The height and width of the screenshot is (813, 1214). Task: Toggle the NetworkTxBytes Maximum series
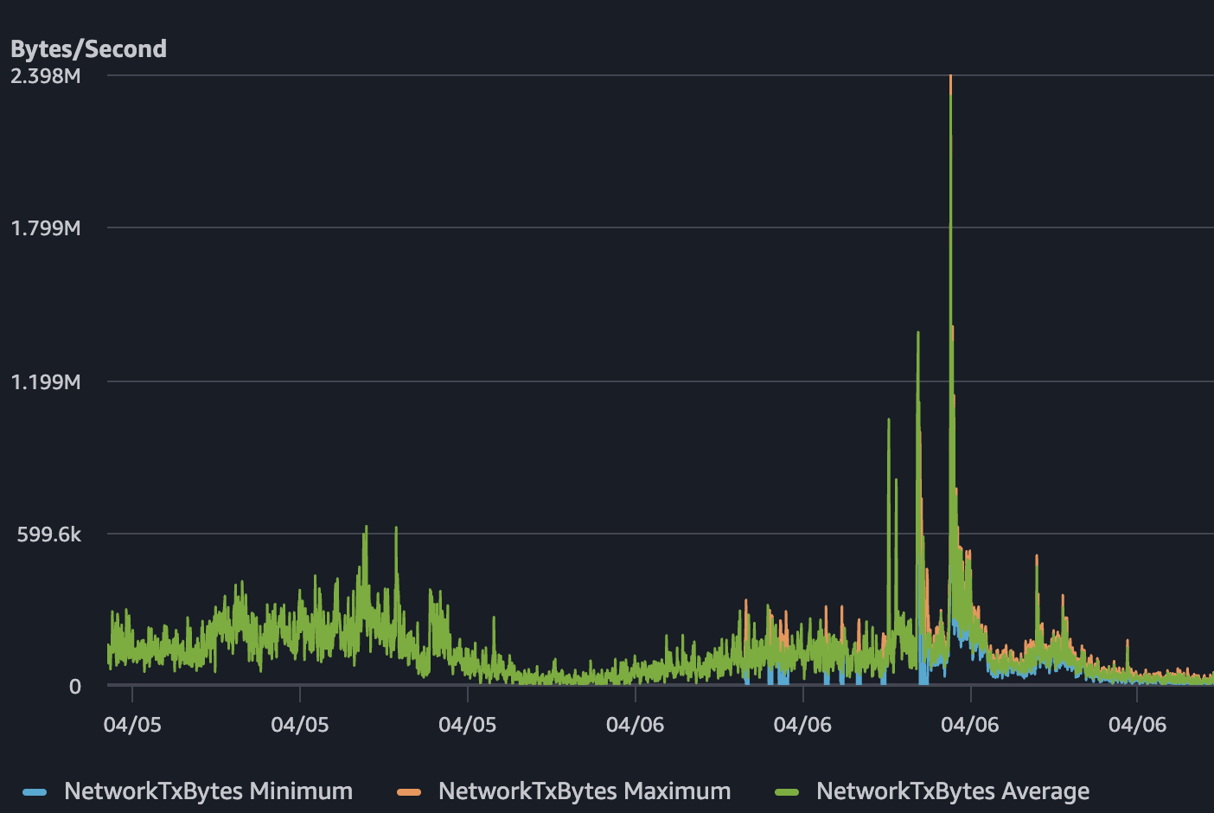(584, 791)
